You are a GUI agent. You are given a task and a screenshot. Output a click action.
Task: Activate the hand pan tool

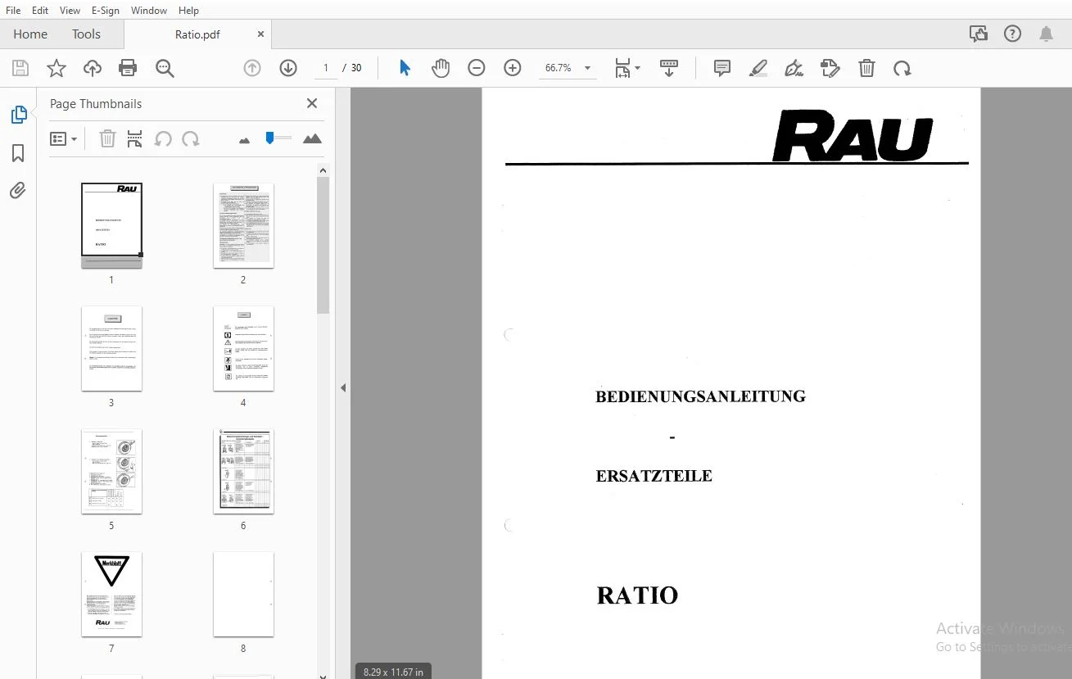(x=441, y=68)
